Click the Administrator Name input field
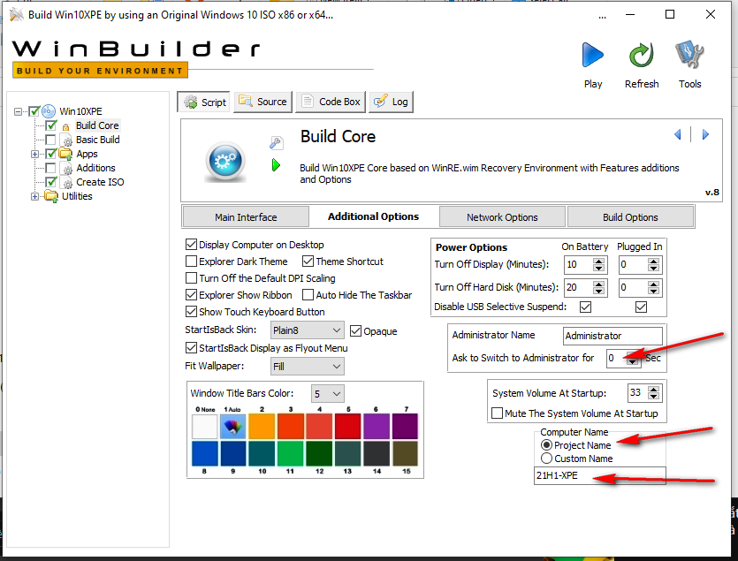Screen dimensions: 738x561 pos(612,336)
